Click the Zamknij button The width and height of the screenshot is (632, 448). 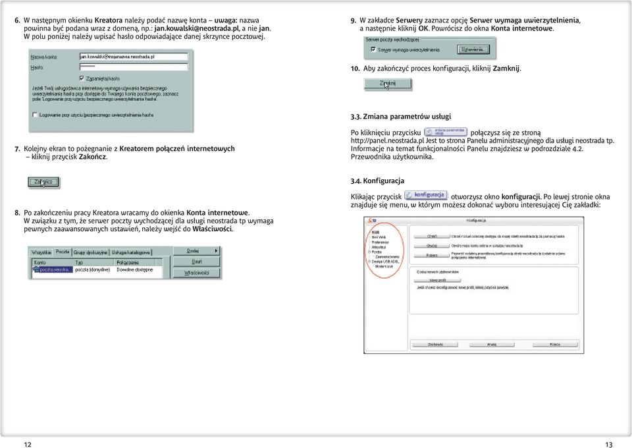click(x=387, y=84)
